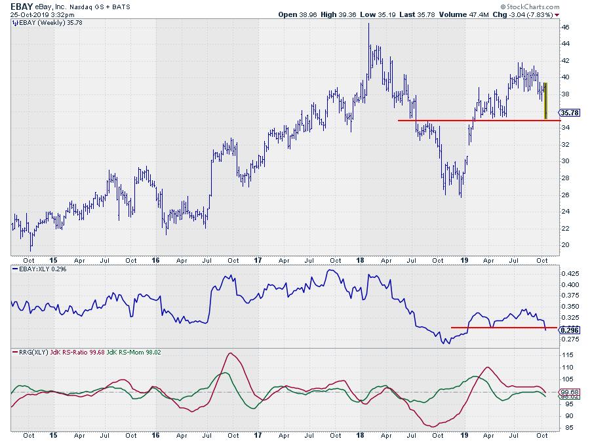Click the red support line in price panel
590x441 pixels.
(472, 121)
